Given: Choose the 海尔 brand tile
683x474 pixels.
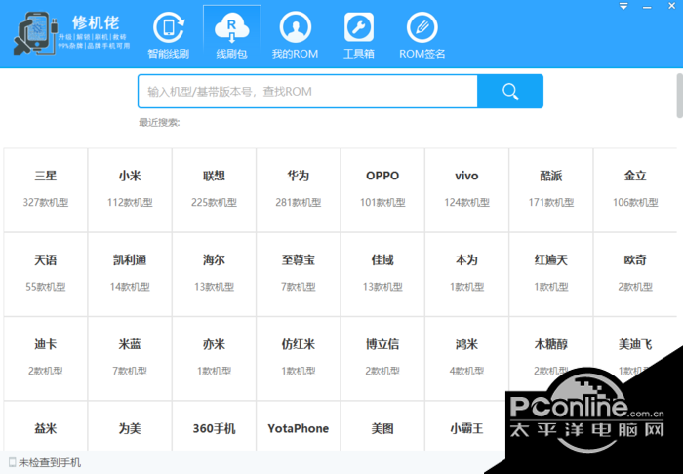Looking at the screenshot, I should click(x=214, y=274).
